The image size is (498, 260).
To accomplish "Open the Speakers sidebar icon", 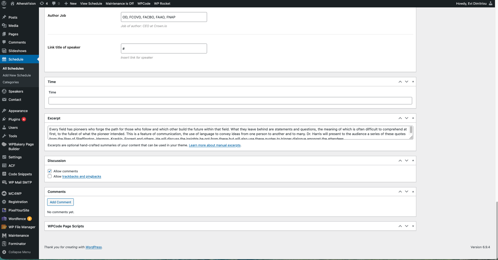I will tap(4, 91).
